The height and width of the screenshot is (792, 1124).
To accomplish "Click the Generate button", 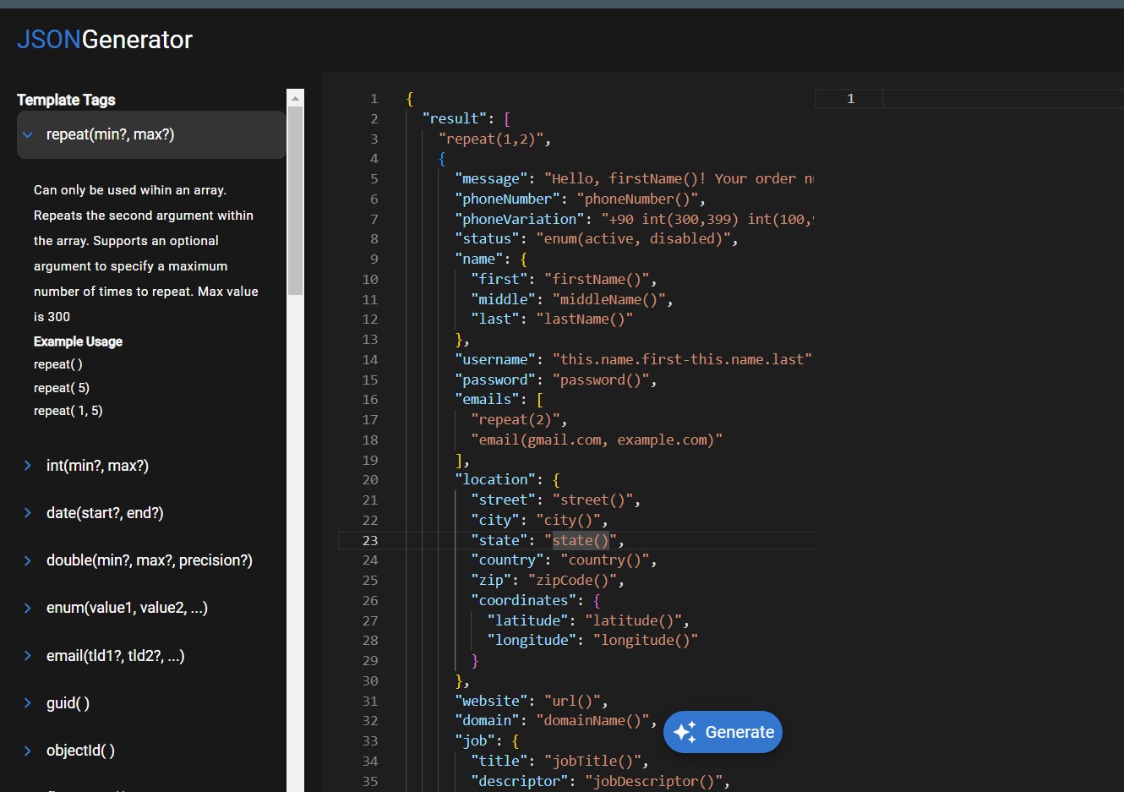I will click(x=723, y=732).
